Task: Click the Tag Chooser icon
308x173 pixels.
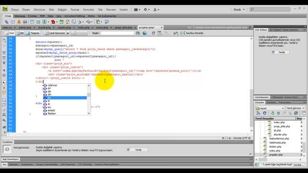Action: click(107, 22)
